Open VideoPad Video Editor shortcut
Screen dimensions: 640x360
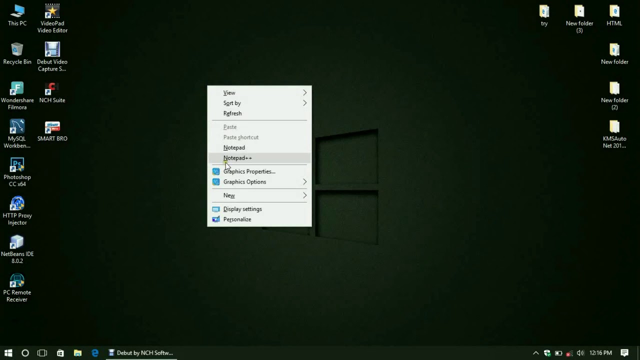[x=52, y=18]
